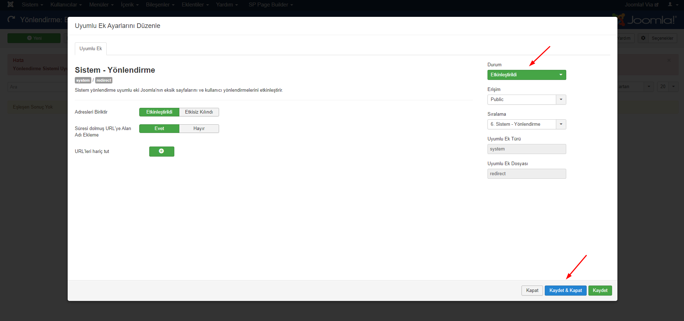Open the Durum status dropdown
The height and width of the screenshot is (321, 684).
(527, 75)
